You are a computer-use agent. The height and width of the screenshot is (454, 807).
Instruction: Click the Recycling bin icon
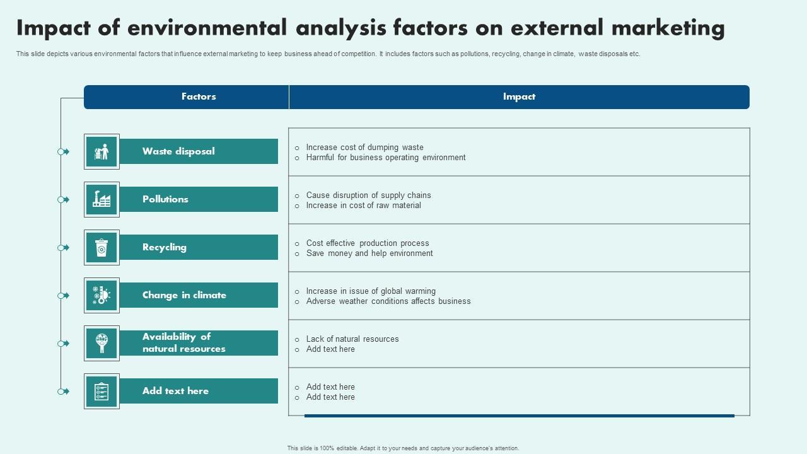[102, 247]
